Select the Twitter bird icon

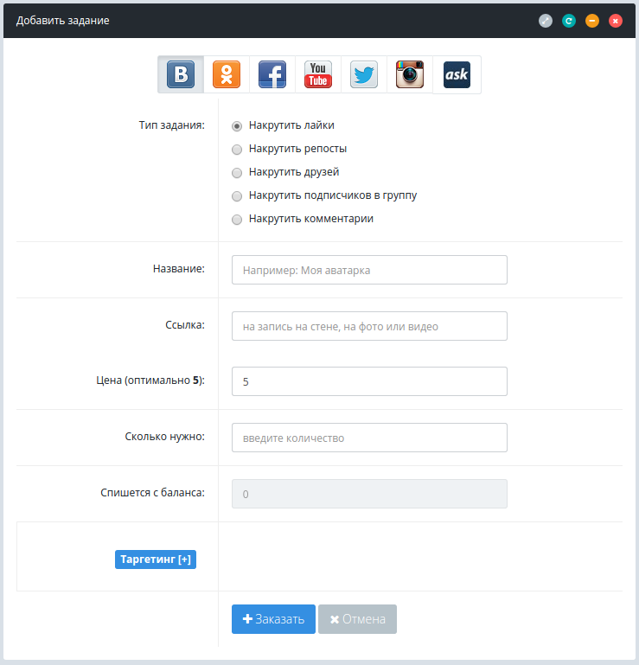[x=364, y=74]
